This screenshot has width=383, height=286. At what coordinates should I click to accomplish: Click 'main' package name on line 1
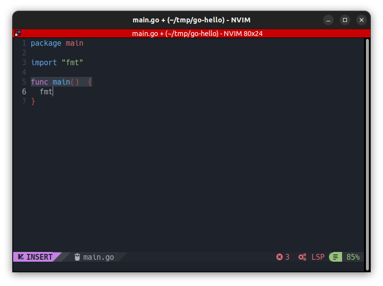[75, 43]
